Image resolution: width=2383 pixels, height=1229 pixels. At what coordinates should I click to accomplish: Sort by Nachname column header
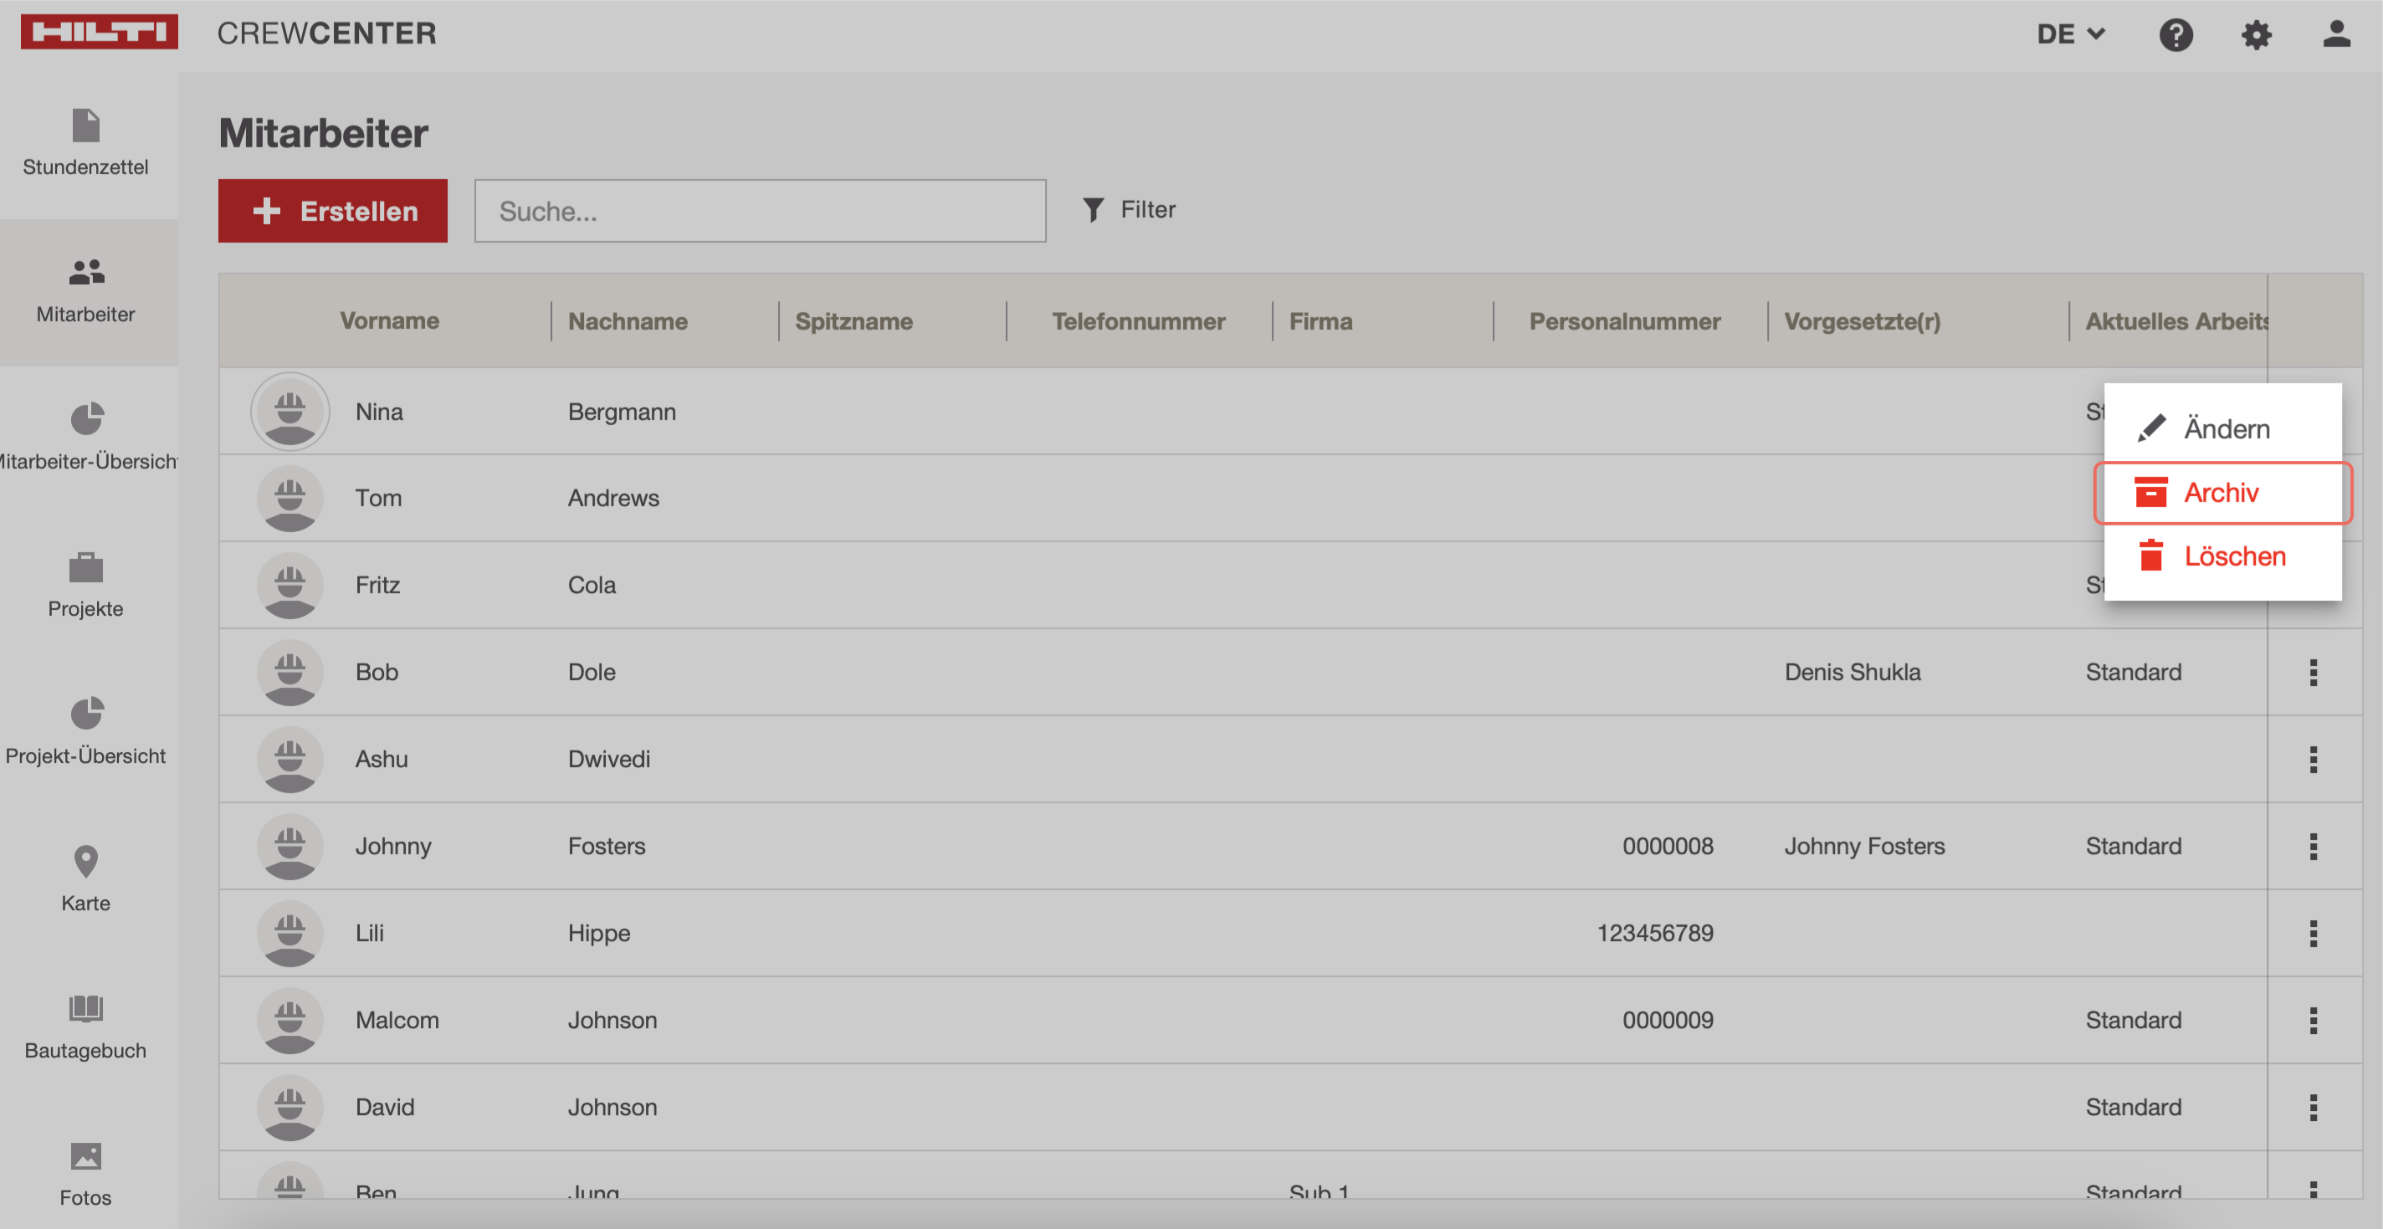point(628,321)
